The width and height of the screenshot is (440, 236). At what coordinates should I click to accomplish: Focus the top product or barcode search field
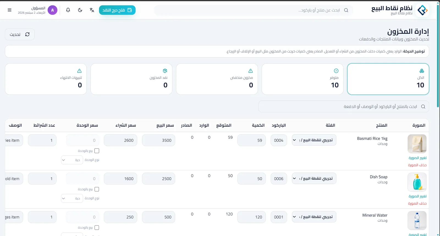(254, 10)
